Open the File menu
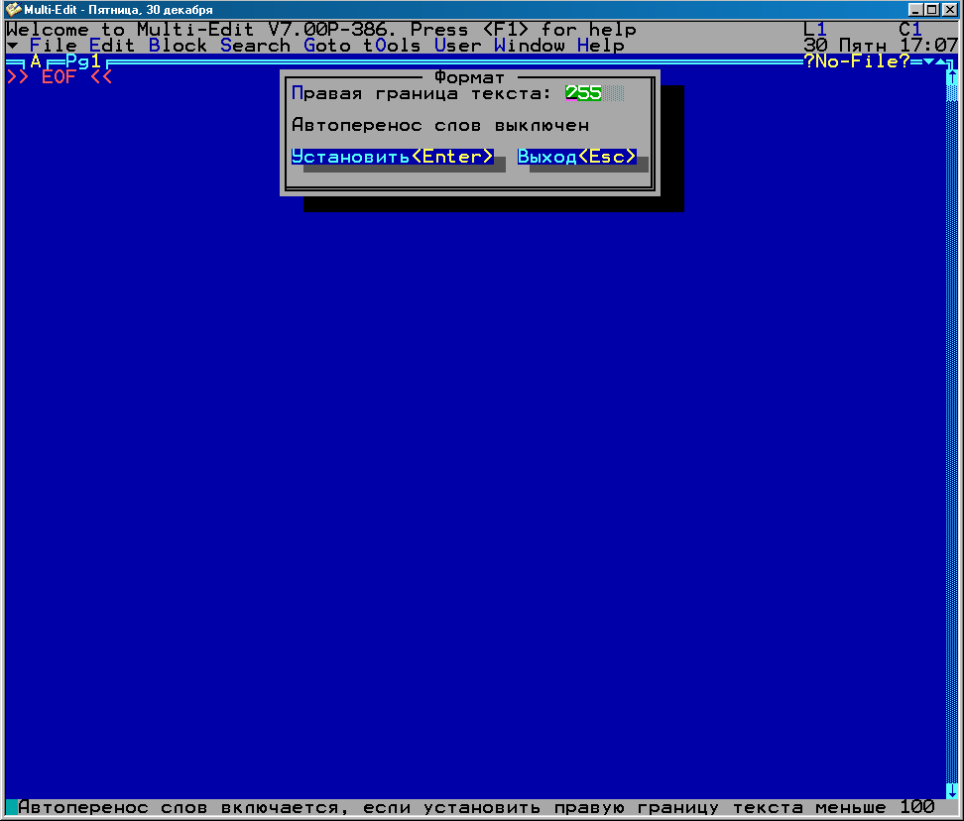Image resolution: width=964 pixels, height=821 pixels. [54, 46]
